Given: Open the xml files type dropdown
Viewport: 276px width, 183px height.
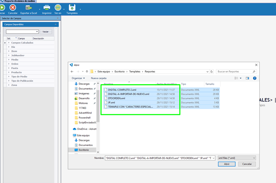Looking at the screenshot, I should click(x=236, y=158).
